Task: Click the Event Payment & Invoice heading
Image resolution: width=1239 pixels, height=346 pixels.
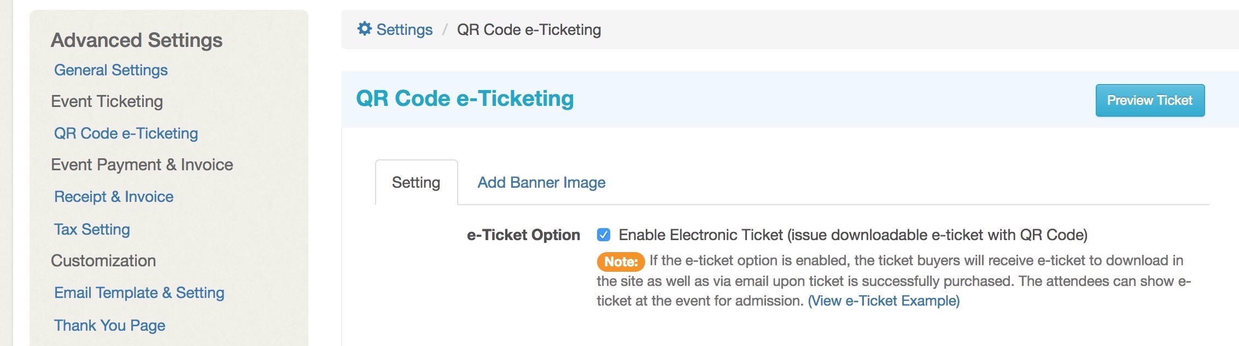Action: (142, 165)
